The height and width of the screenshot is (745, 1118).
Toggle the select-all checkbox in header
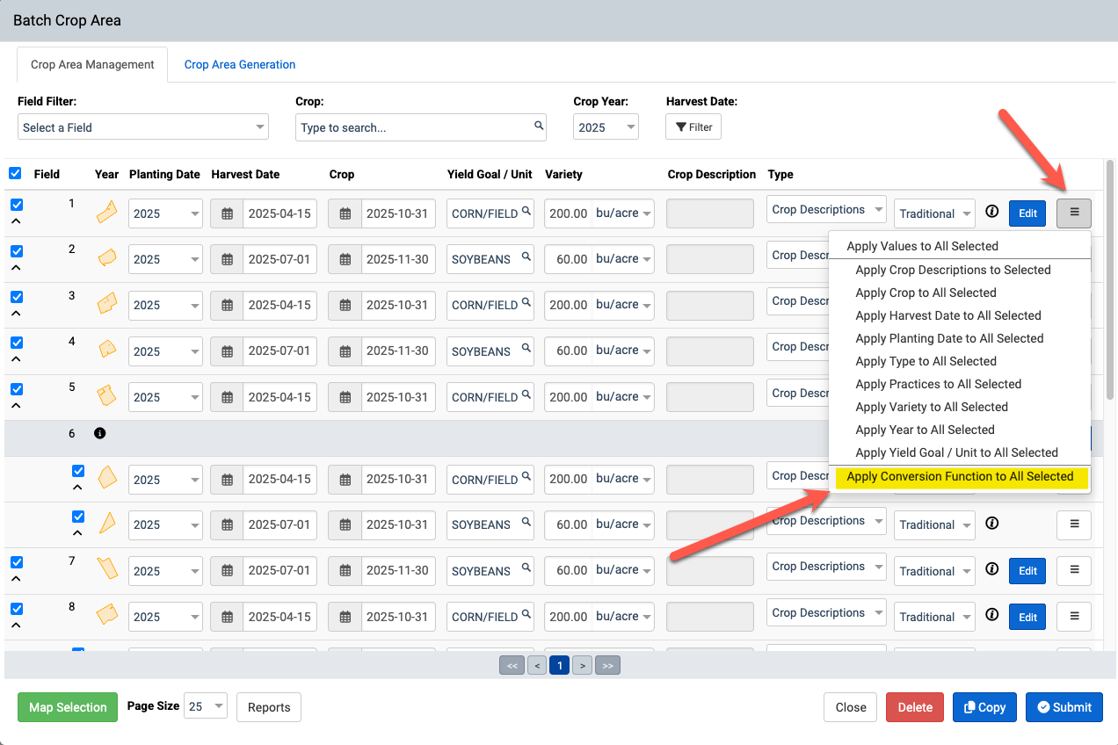point(15,173)
